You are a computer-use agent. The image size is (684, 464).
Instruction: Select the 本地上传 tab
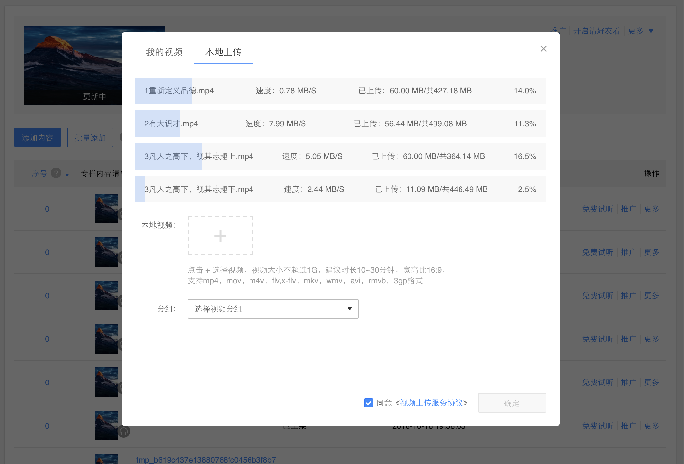click(224, 52)
